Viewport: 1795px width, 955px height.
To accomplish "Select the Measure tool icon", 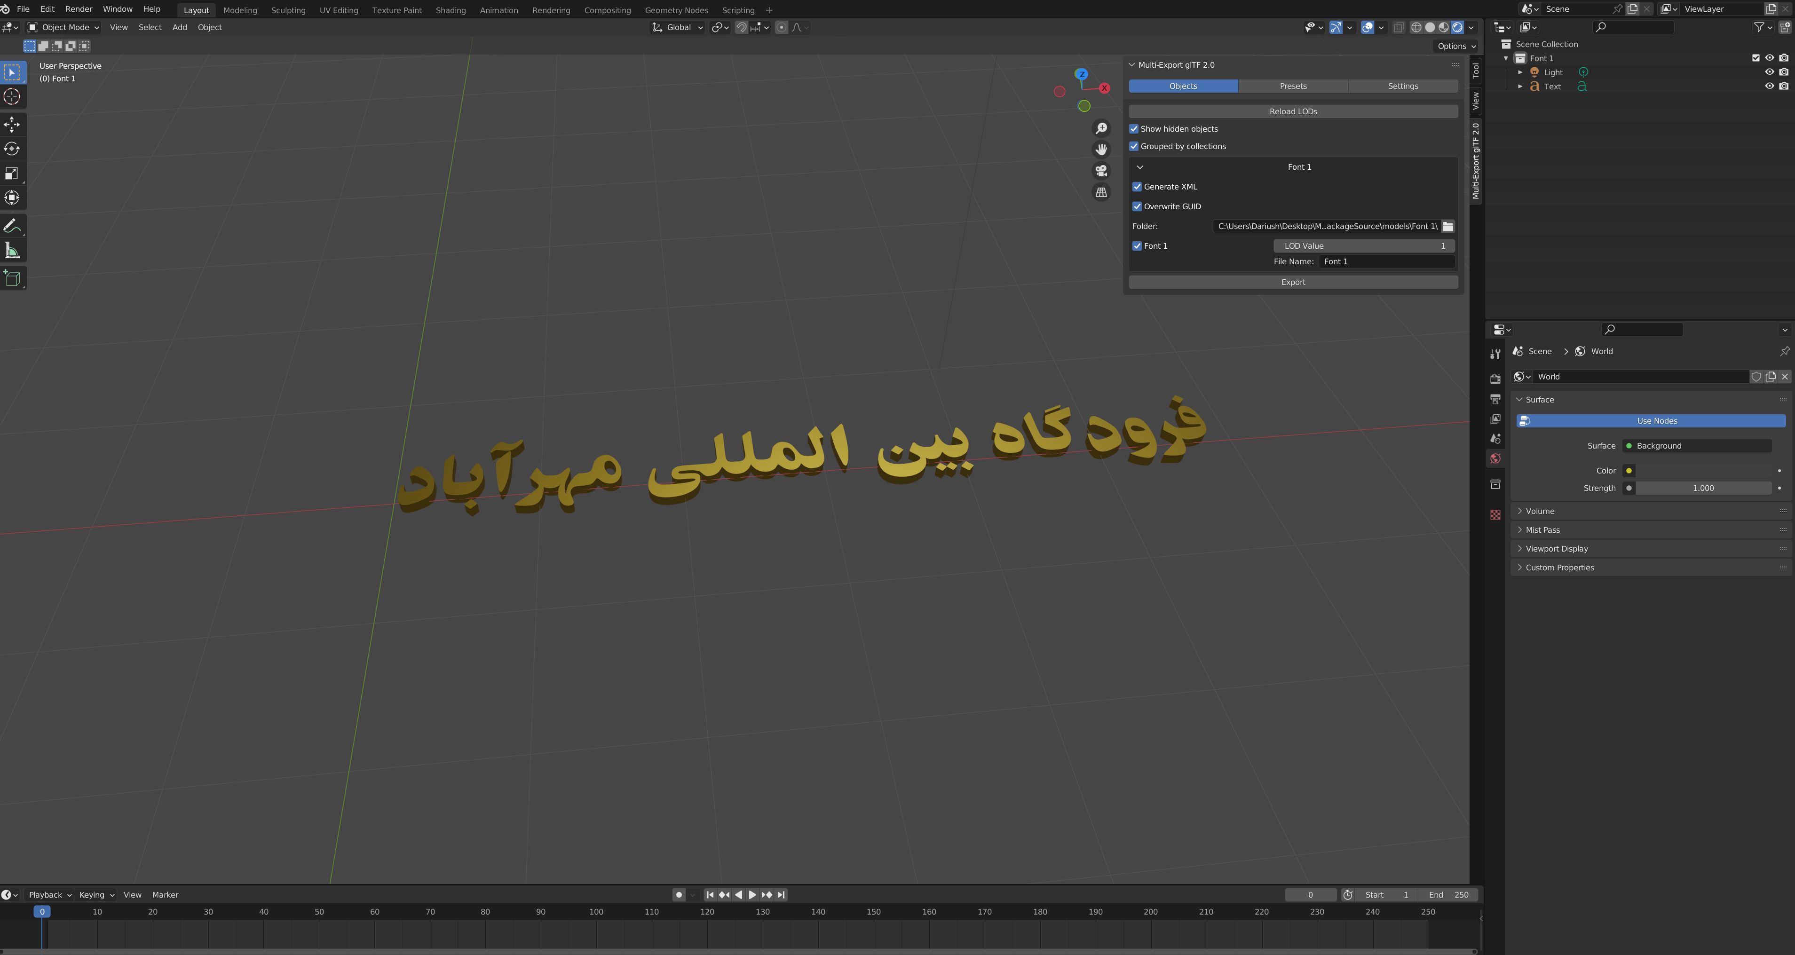I will coord(13,252).
